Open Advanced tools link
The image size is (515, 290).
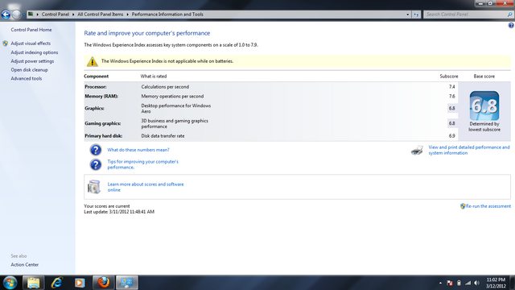tap(27, 79)
